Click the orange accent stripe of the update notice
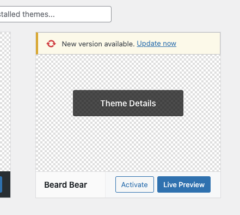The height and width of the screenshot is (215, 240). coord(37,44)
